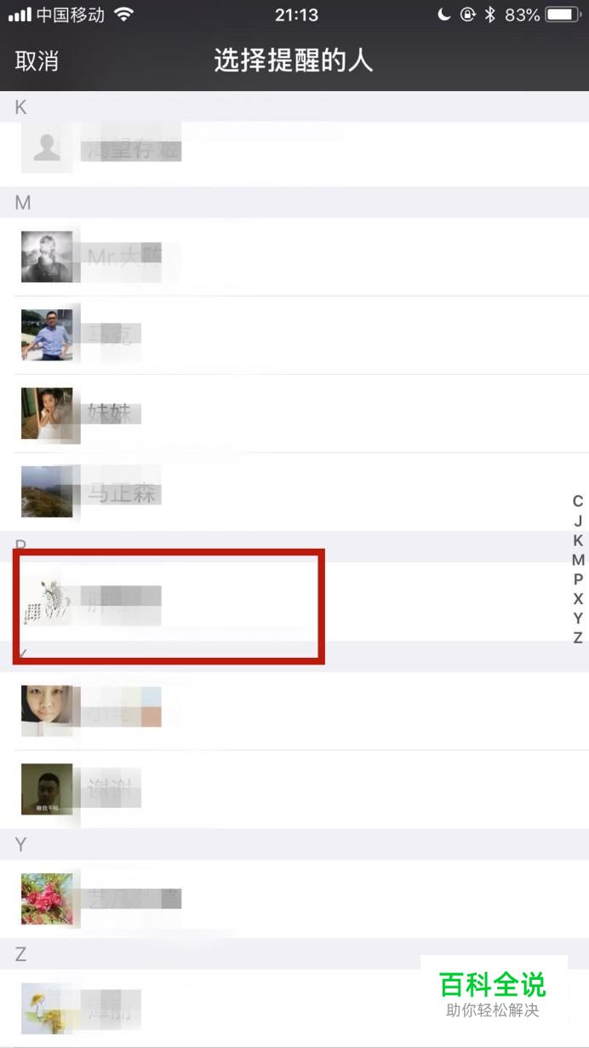Choose contact 马正森
The height and width of the screenshot is (1048, 589).
294,492
